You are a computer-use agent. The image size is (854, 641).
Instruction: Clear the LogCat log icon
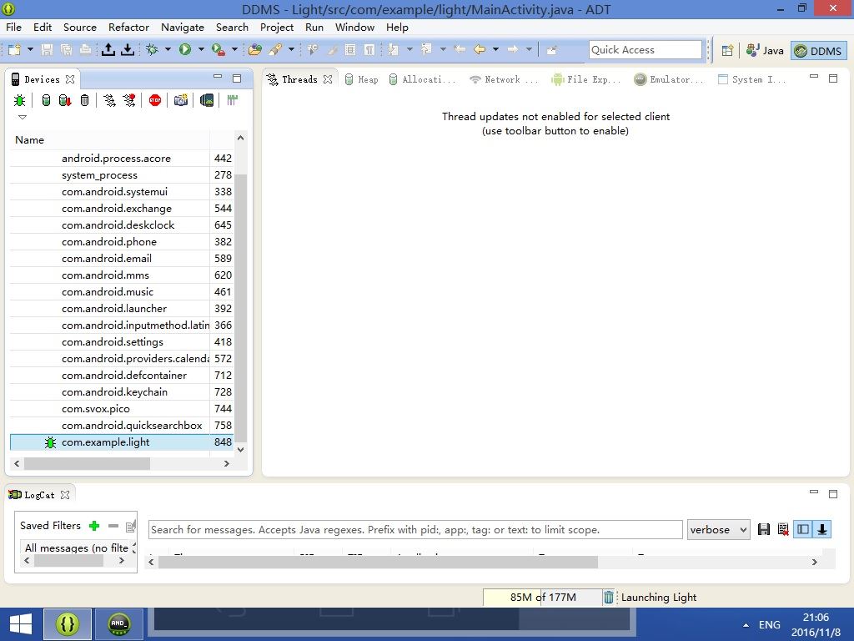point(783,529)
